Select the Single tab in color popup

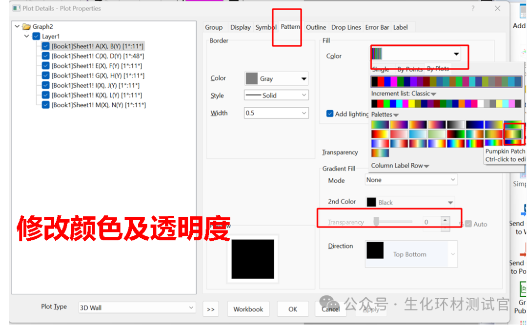click(x=381, y=69)
